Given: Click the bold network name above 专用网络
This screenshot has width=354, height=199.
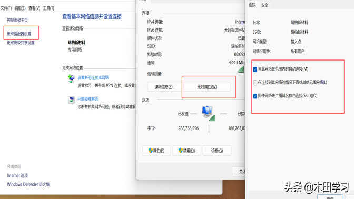Looking at the screenshot, I should coord(76,42).
